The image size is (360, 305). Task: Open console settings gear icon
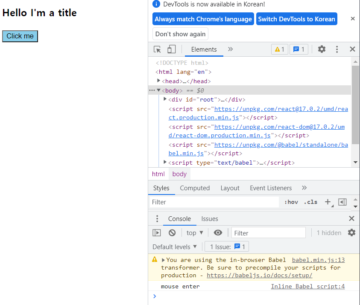(x=351, y=232)
